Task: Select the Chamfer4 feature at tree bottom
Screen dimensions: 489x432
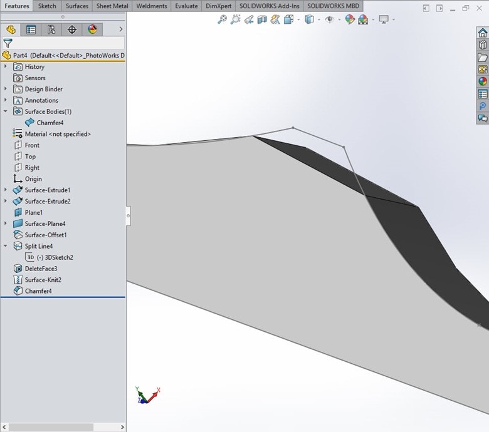Action: [x=38, y=291]
